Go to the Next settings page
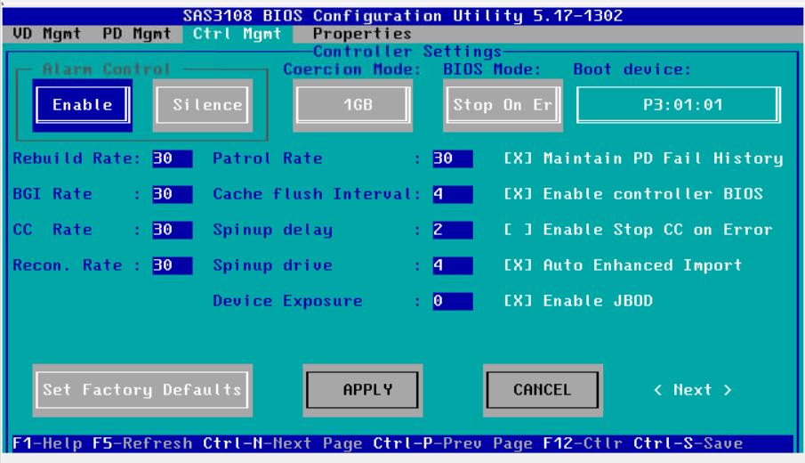 click(x=693, y=390)
